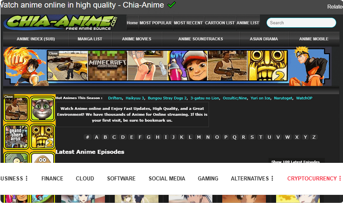Screen dimensions: 343x203
Task: Open the Temple Run 2 banner thumbnail
Action: pos(268,65)
